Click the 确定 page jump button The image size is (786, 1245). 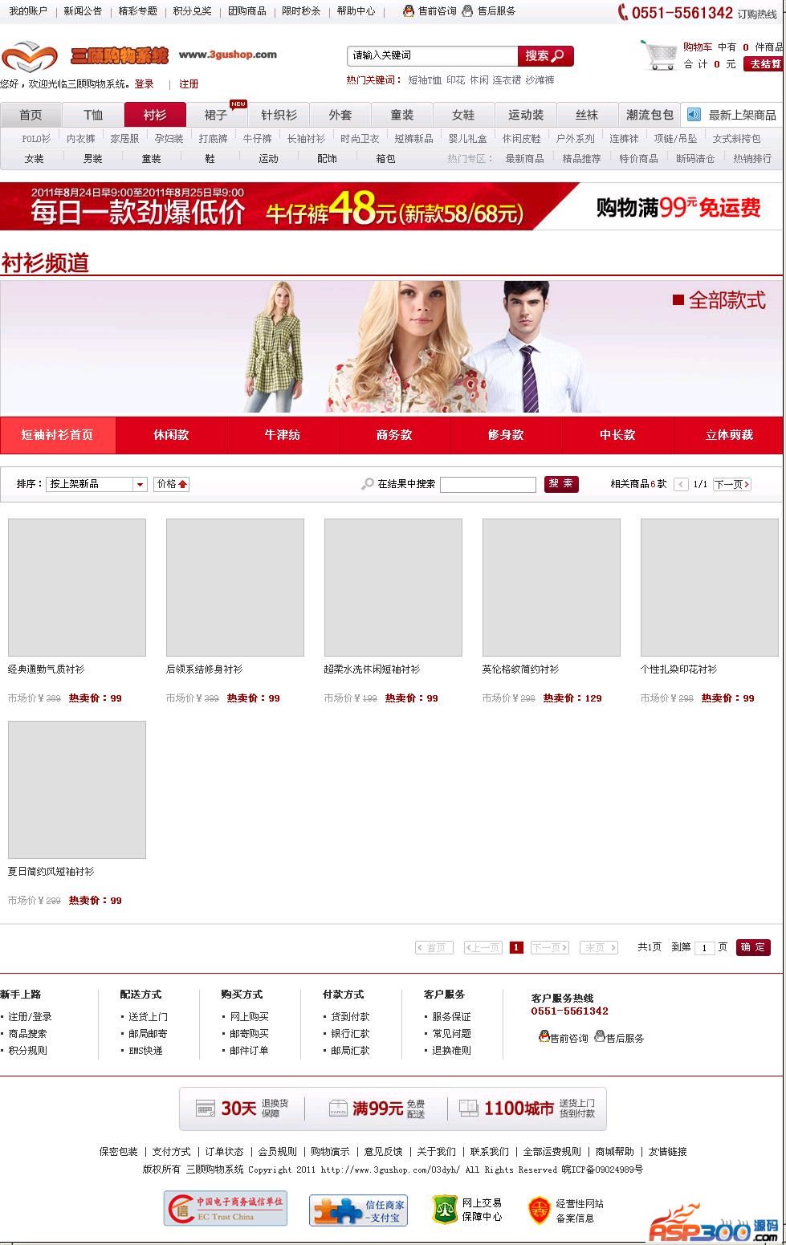[x=752, y=947]
